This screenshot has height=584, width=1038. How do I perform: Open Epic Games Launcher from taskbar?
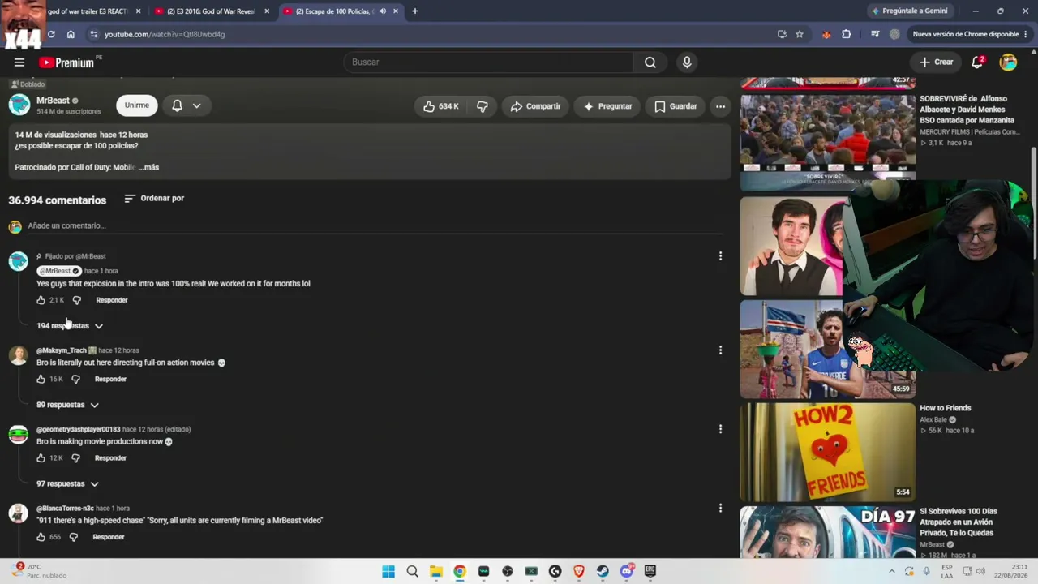(x=650, y=571)
